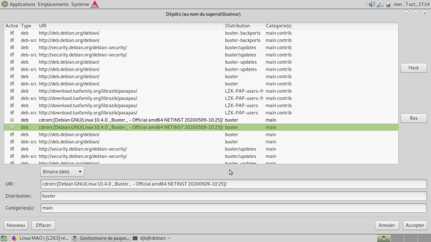Launch Ardour from the top panel icon

click(95, 4)
